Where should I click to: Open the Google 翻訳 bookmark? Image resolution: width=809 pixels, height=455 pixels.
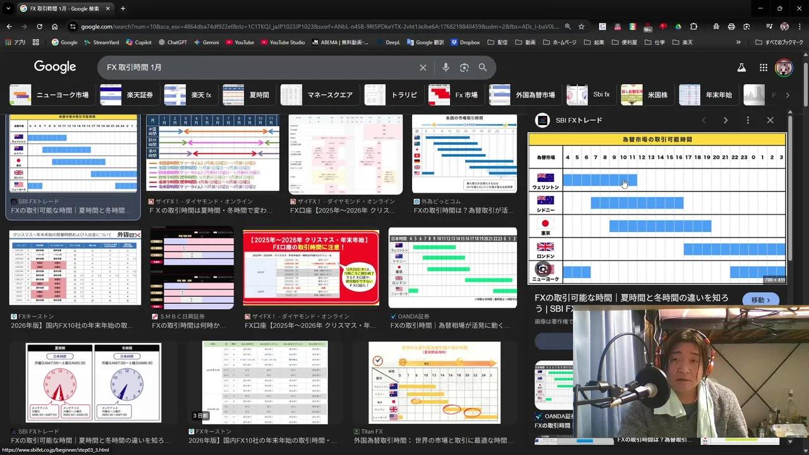425,42
